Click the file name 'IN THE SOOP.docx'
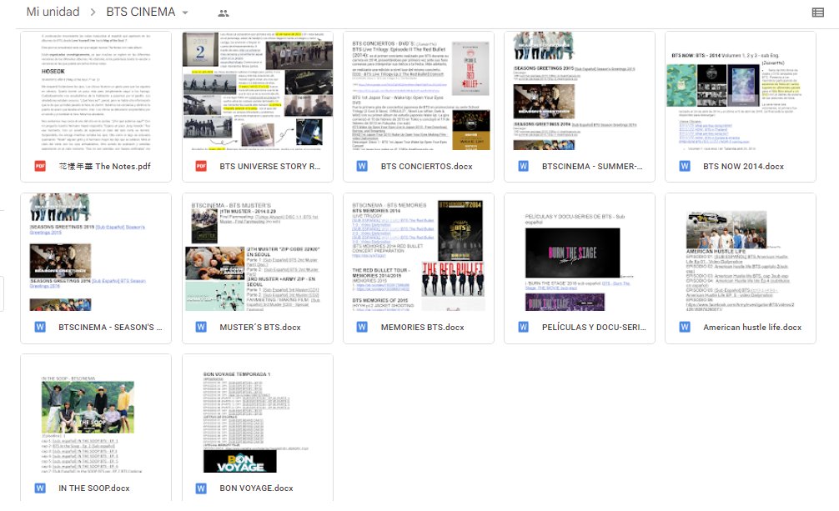This screenshot has height=511, width=839. point(94,488)
